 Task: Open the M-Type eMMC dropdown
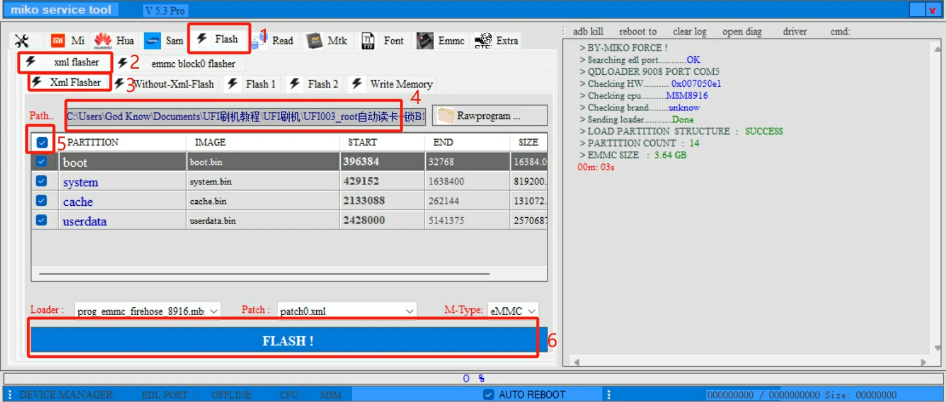513,311
